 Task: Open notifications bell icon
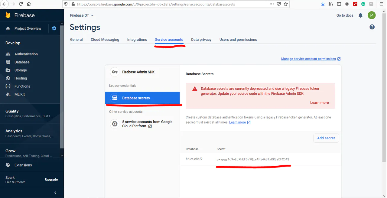click(360, 15)
